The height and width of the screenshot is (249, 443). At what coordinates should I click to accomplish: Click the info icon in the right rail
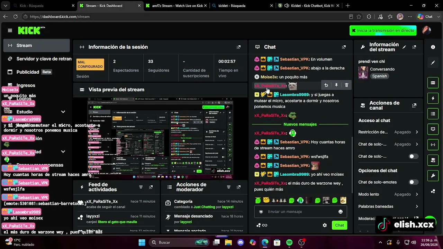[433, 47]
